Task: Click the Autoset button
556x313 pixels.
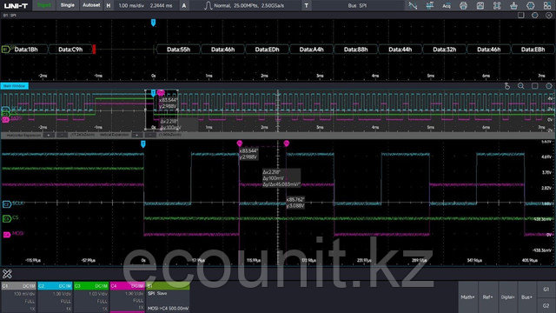Action: click(91, 5)
